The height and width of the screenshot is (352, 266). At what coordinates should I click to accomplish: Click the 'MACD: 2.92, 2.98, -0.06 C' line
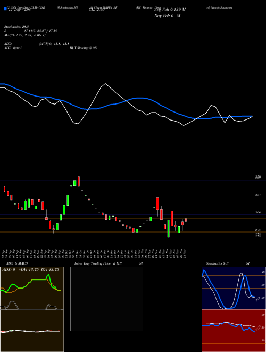[25, 35]
